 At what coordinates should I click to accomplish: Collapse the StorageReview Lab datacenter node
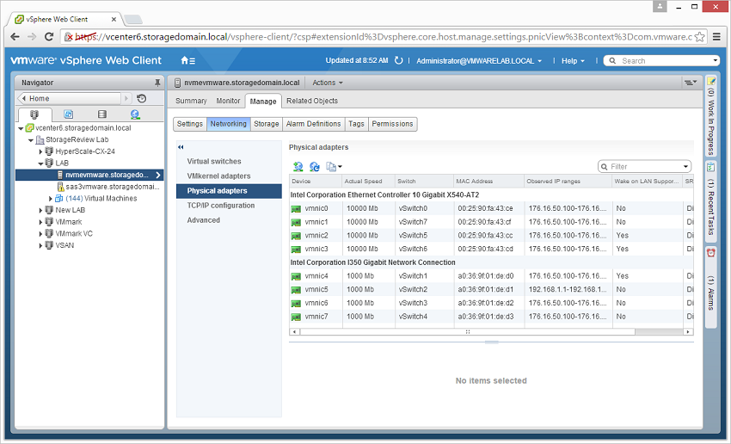tap(31, 140)
